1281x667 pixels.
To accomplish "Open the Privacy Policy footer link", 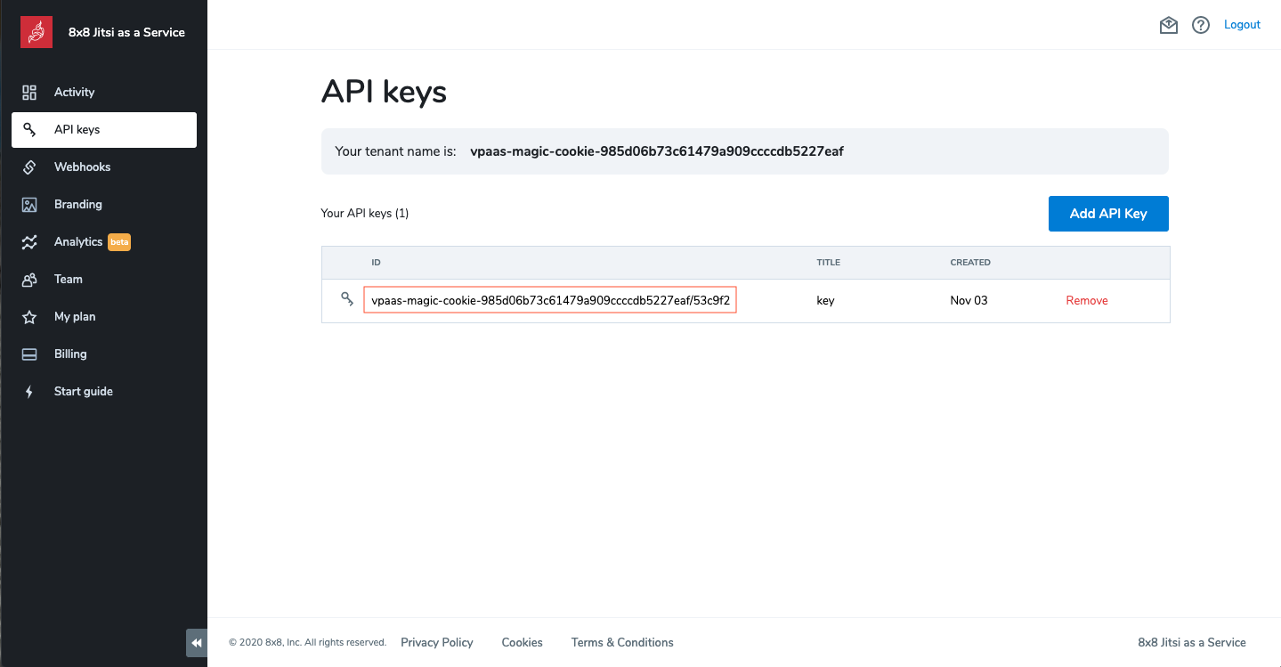I will coord(437,642).
